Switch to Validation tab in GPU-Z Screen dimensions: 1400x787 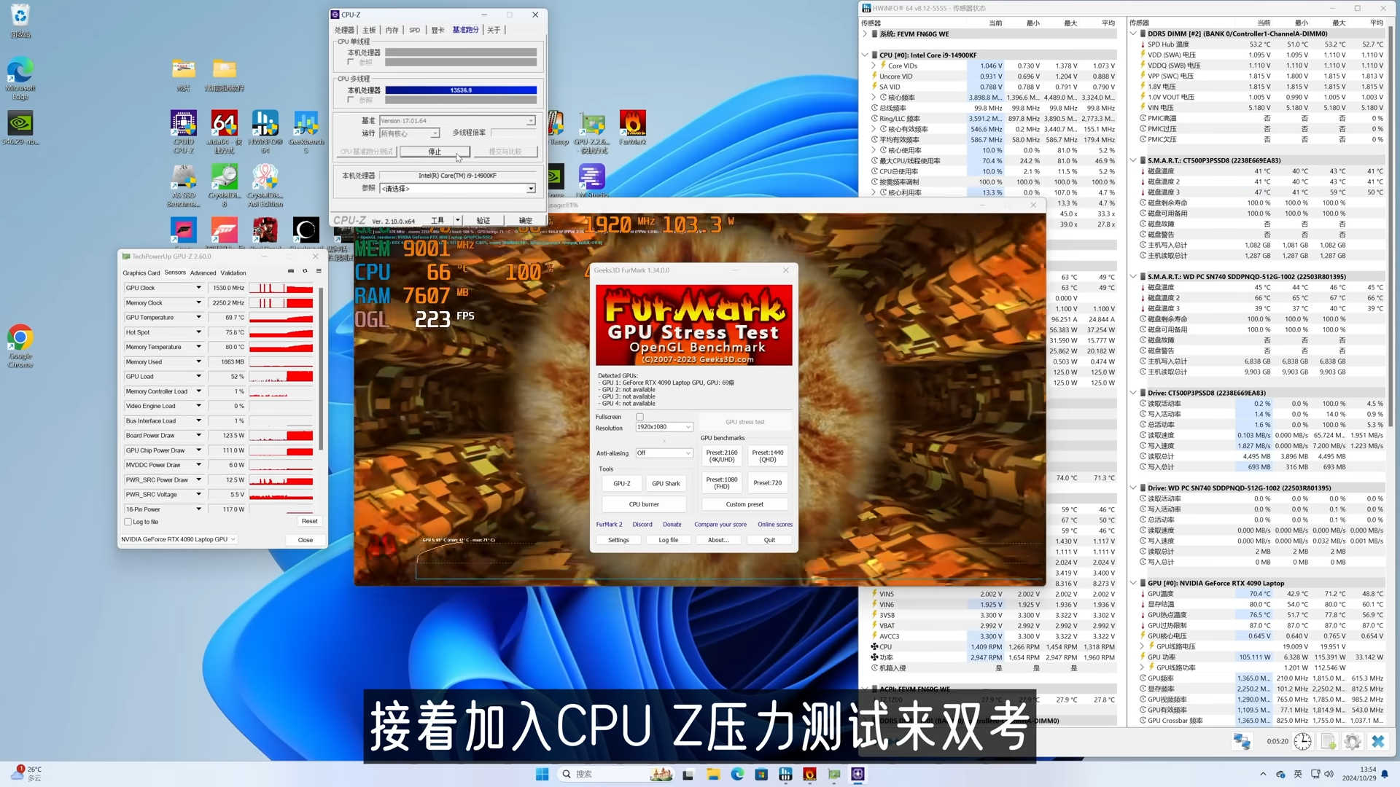233,273
